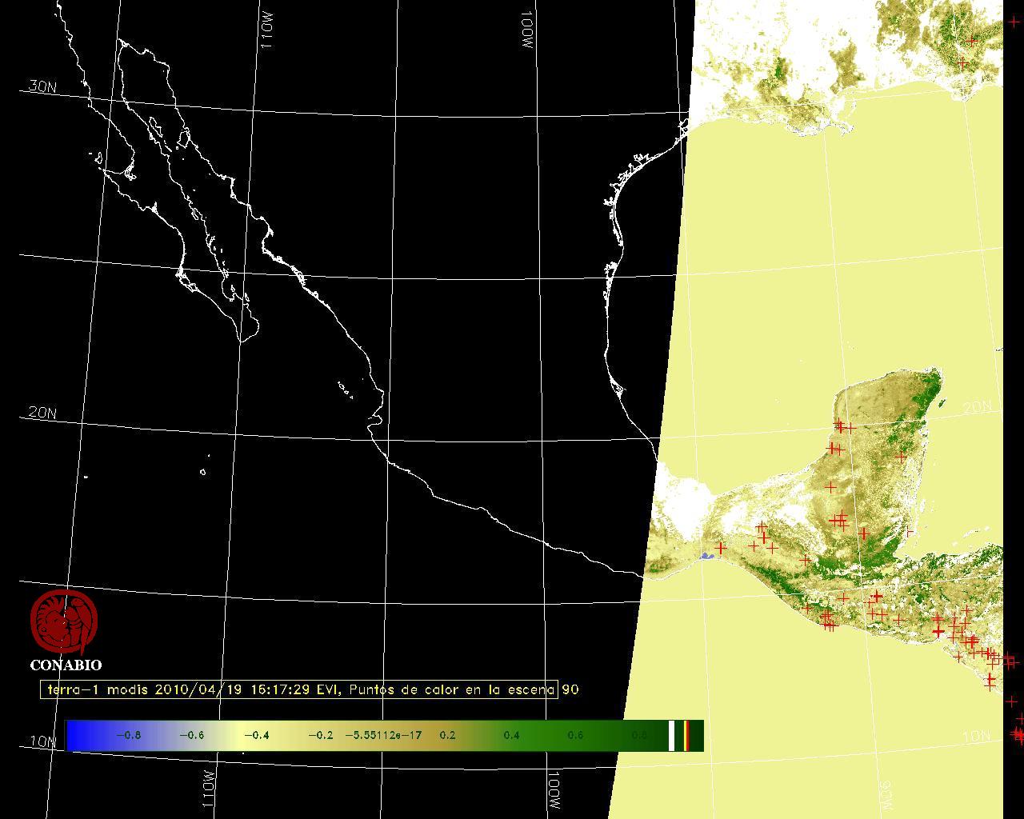Click the -0.8 value on the color scale

coord(128,736)
